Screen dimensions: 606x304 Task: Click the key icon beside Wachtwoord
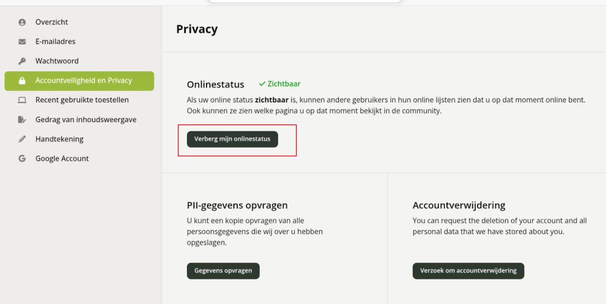[22, 61]
